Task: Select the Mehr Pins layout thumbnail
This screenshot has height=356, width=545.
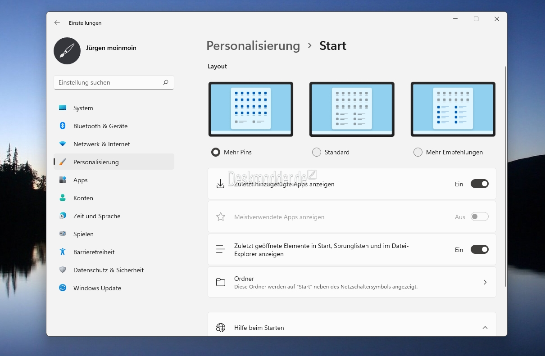Action: (x=251, y=109)
